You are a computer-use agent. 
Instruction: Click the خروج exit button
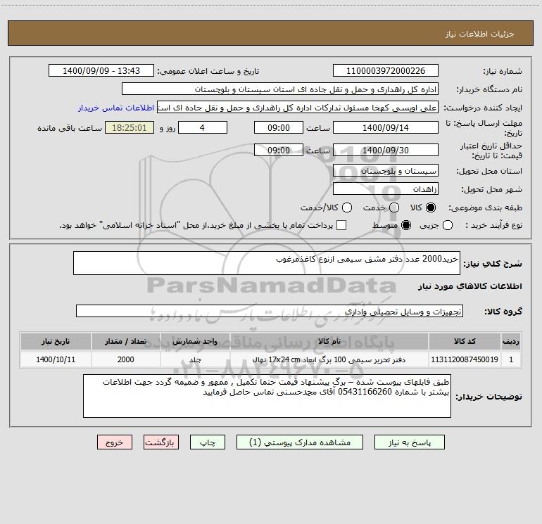115,442
